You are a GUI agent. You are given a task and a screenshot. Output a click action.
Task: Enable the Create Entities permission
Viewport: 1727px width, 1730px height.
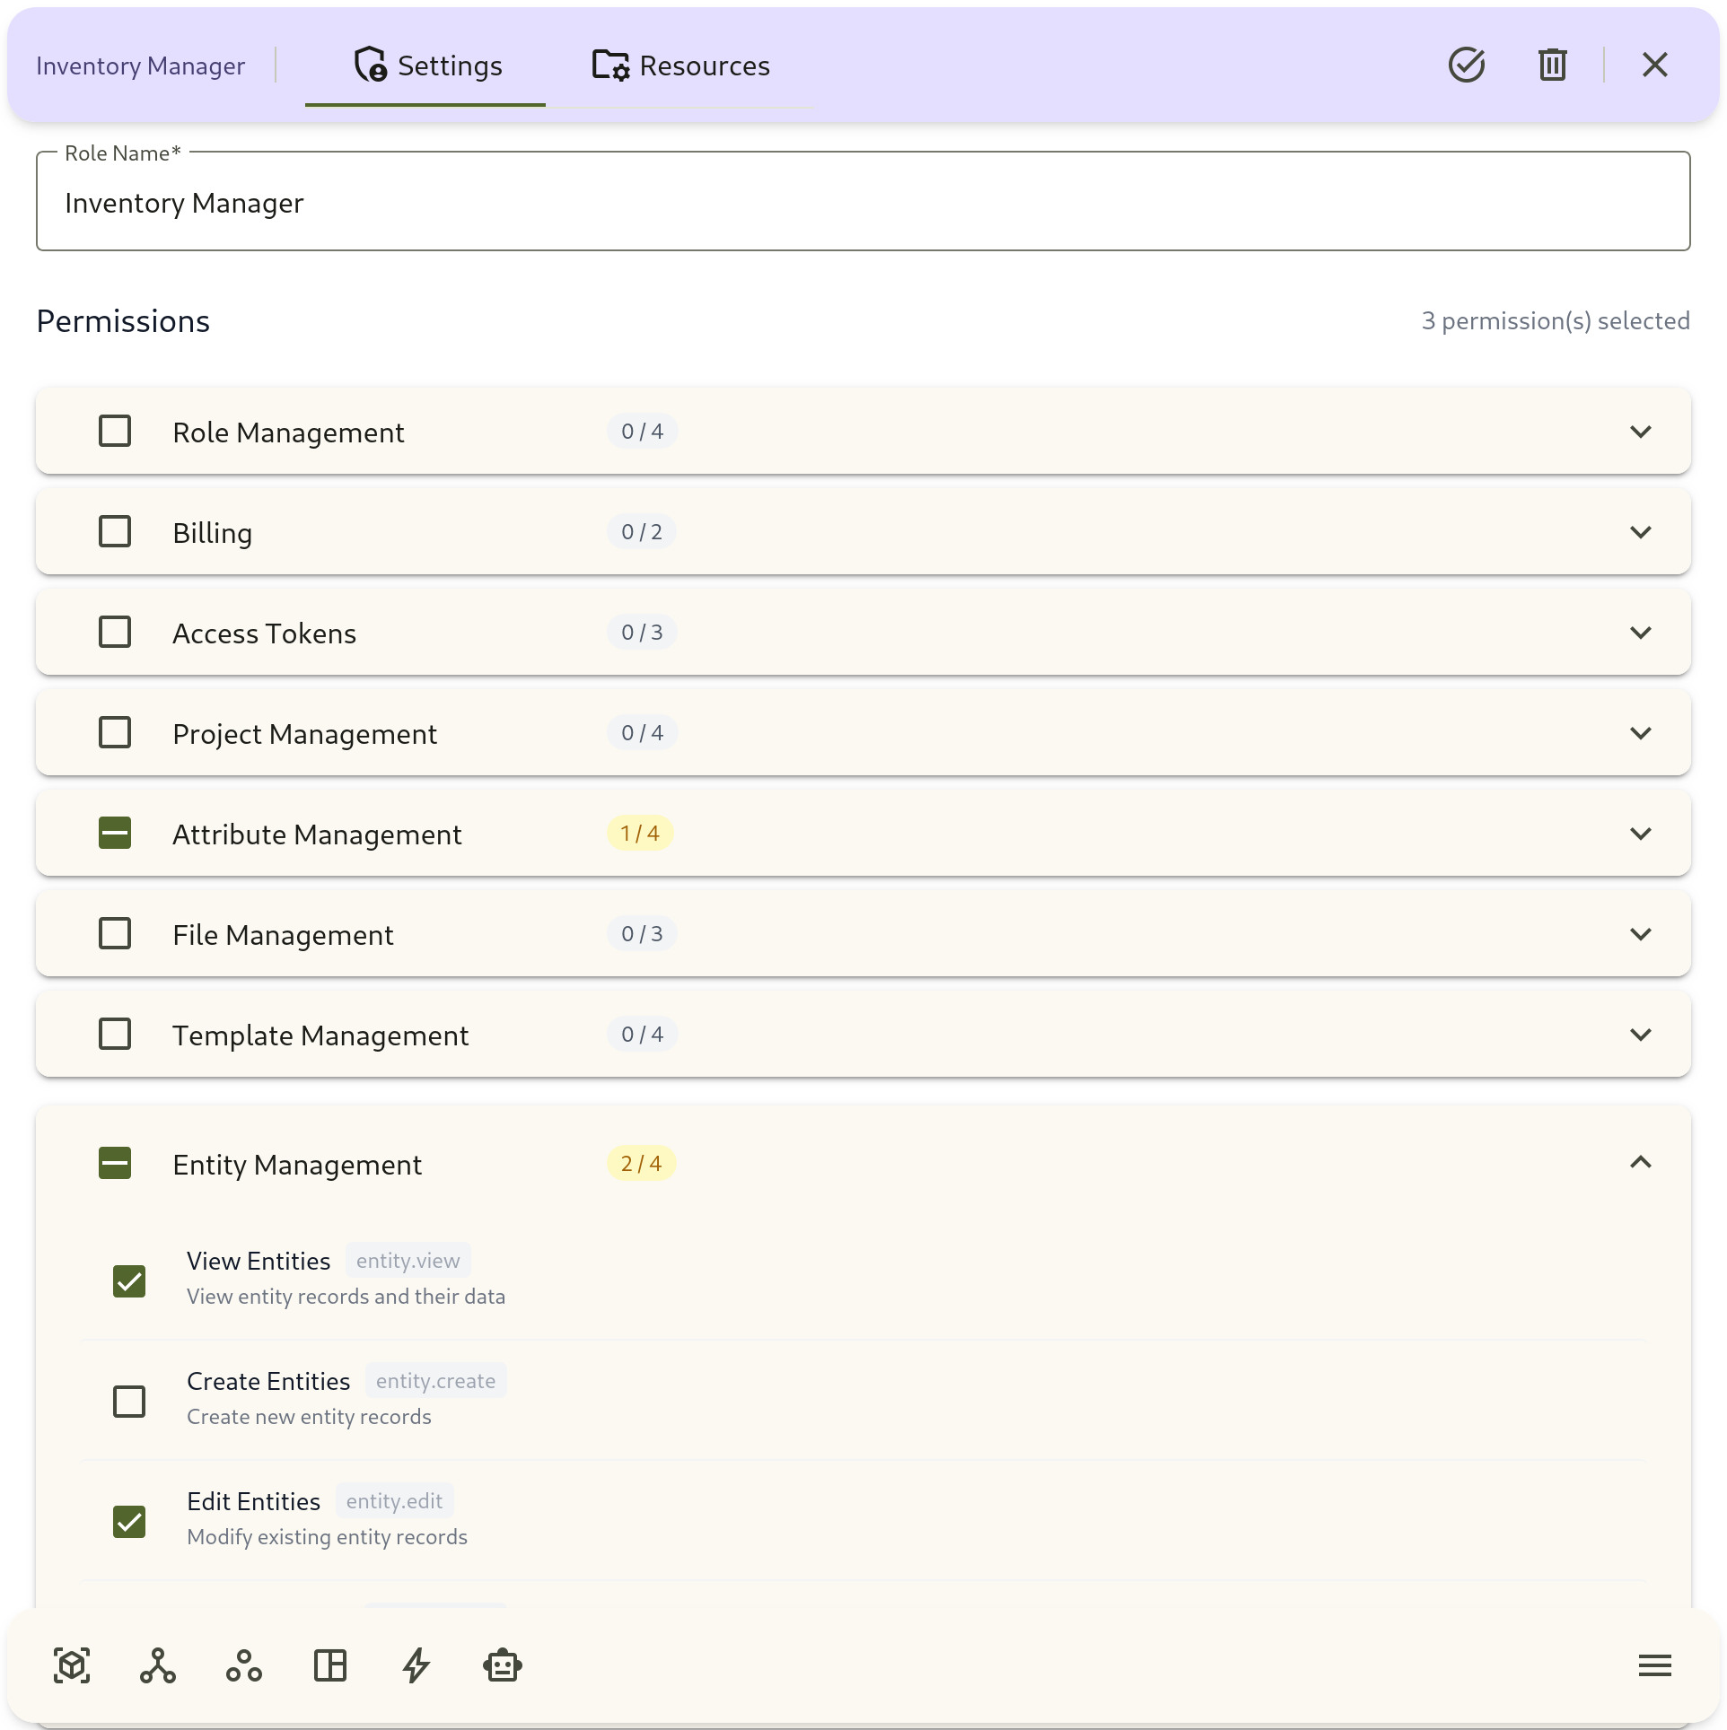[129, 1402]
